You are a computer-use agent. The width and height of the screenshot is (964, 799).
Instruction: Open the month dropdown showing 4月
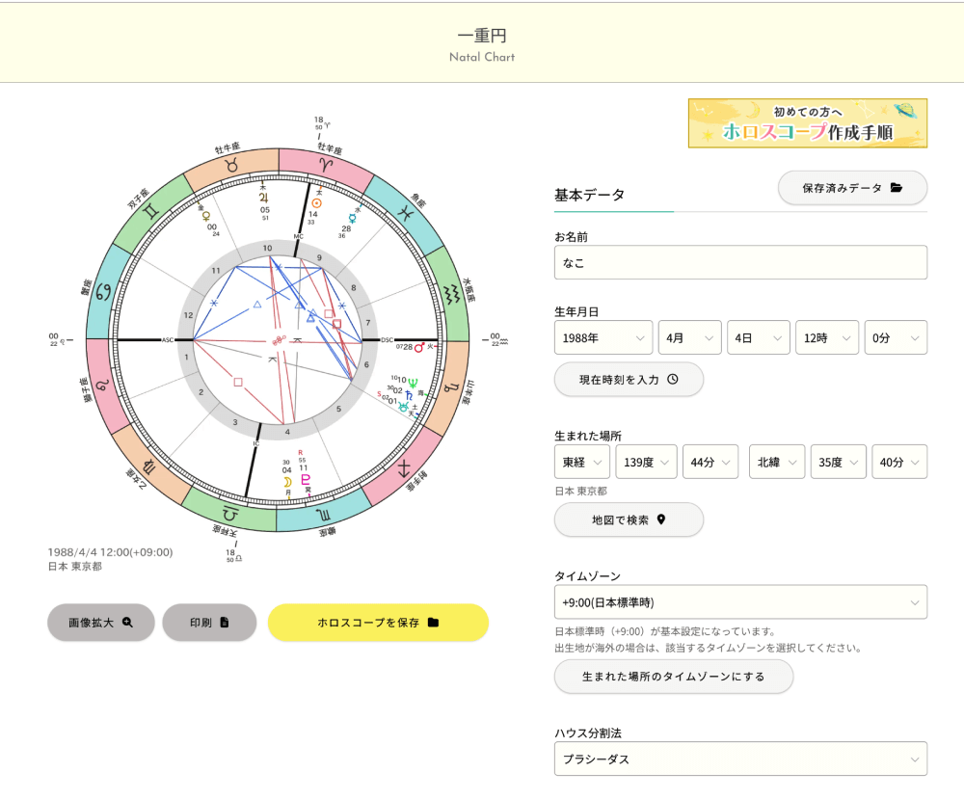689,337
